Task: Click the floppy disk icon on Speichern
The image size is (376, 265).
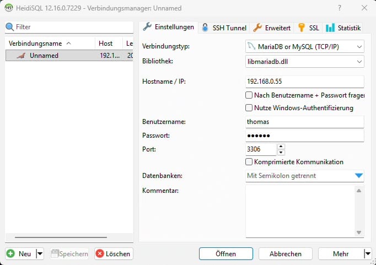Action: [x=55, y=253]
